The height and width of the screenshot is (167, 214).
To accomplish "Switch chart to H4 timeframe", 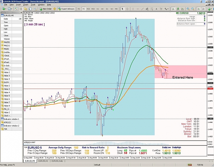I will point(102,9).
